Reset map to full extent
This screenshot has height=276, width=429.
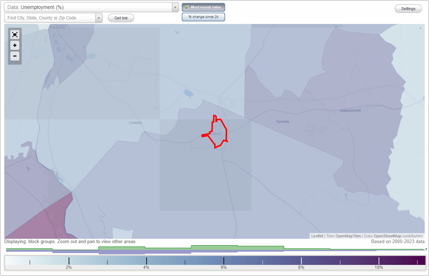pos(15,34)
